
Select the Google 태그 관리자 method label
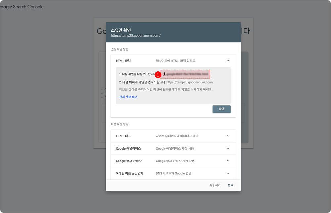129,161
